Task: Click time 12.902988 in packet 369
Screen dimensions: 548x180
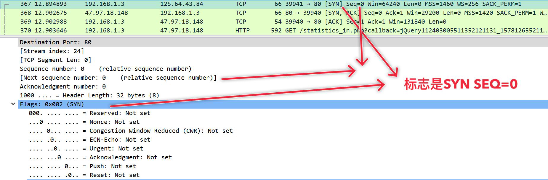Action: point(51,22)
